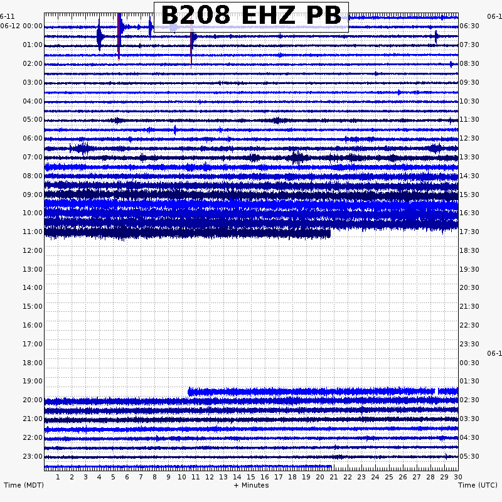502x502 pixels.
Task: Select the 11:00 MDT row label
Action: (x=33, y=232)
